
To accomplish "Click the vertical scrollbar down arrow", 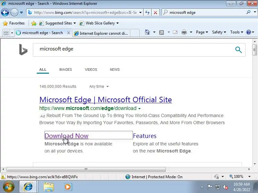I will [254, 164].
